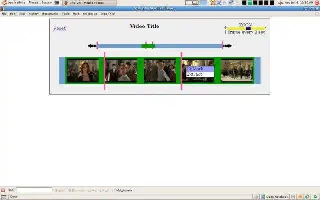Click the network monitor tray icon
Screen dimensions: 320x200
point(231,3)
